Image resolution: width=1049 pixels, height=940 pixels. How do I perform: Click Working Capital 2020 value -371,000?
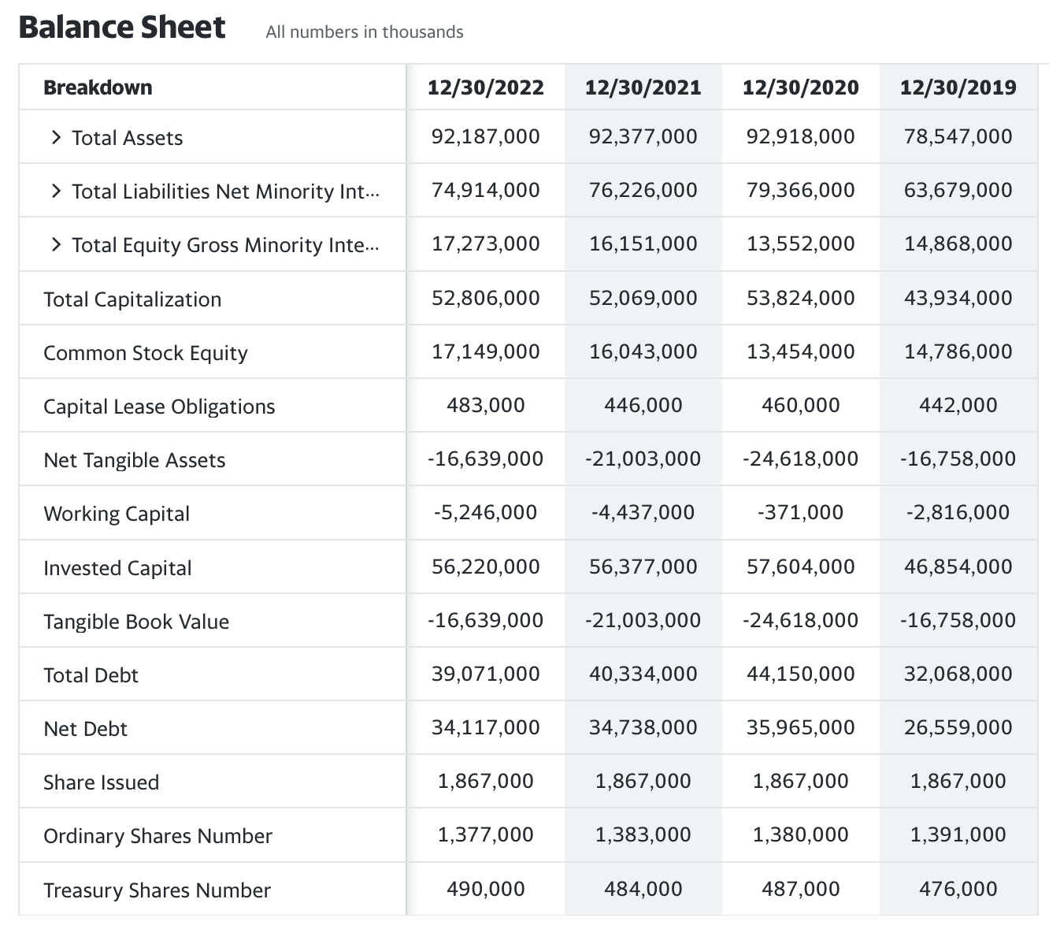click(x=801, y=512)
